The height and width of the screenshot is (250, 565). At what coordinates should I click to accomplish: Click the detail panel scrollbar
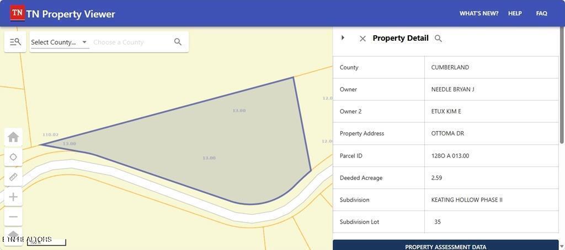562,86
